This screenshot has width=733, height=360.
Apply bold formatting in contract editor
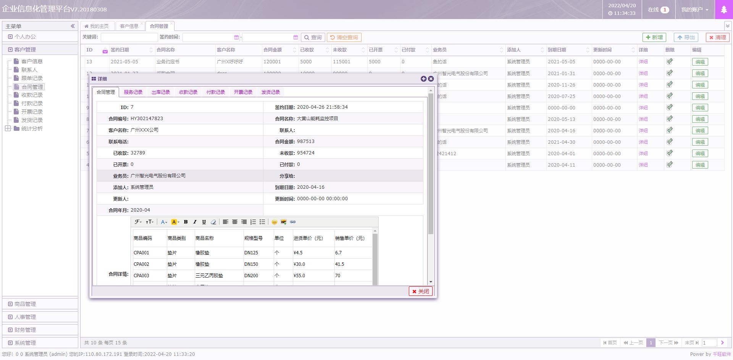pyautogui.click(x=186, y=222)
